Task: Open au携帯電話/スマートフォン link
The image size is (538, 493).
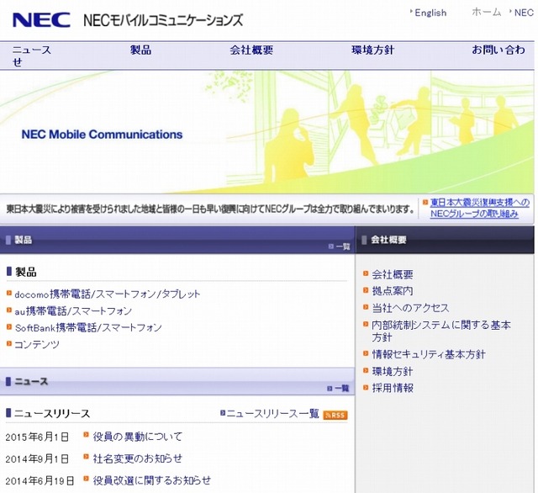Action: [73, 311]
